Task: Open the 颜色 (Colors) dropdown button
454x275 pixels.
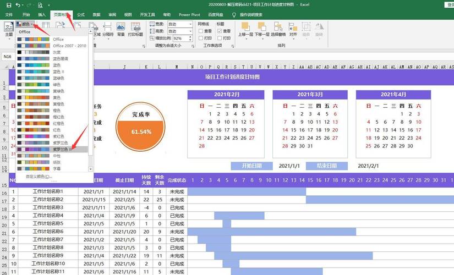Action: [25, 24]
